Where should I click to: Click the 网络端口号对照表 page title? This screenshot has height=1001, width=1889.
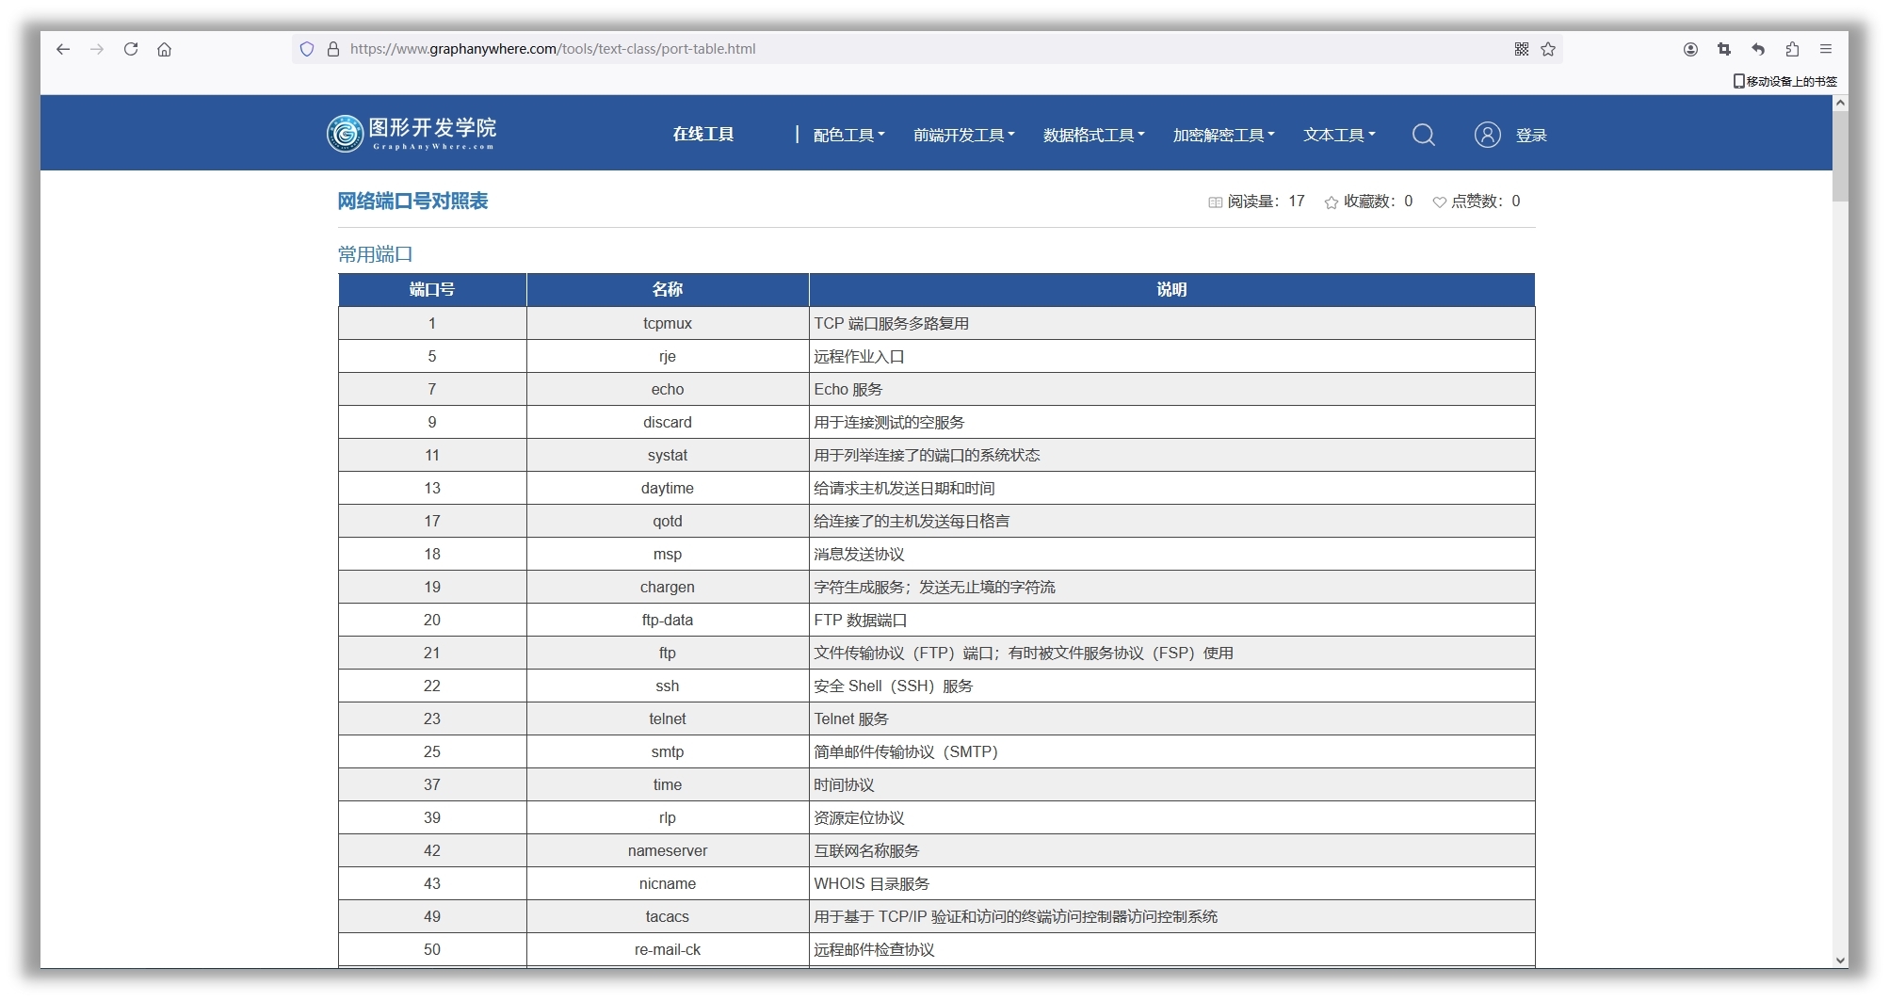point(412,201)
